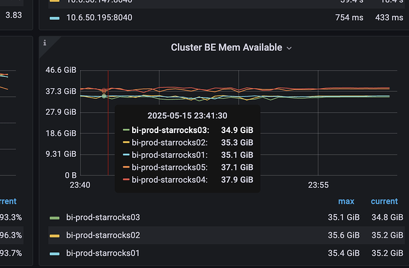Click the chevron beside the panel title
The width and height of the screenshot is (409, 268).
point(289,48)
